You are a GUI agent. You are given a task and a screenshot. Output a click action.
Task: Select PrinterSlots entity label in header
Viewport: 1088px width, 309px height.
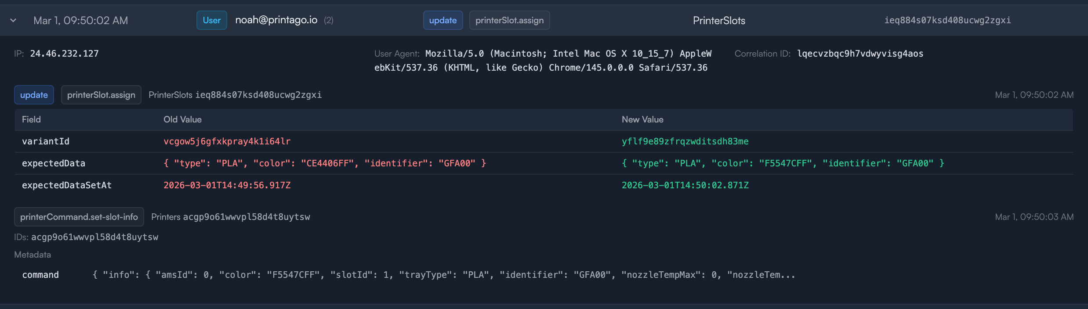pos(719,21)
